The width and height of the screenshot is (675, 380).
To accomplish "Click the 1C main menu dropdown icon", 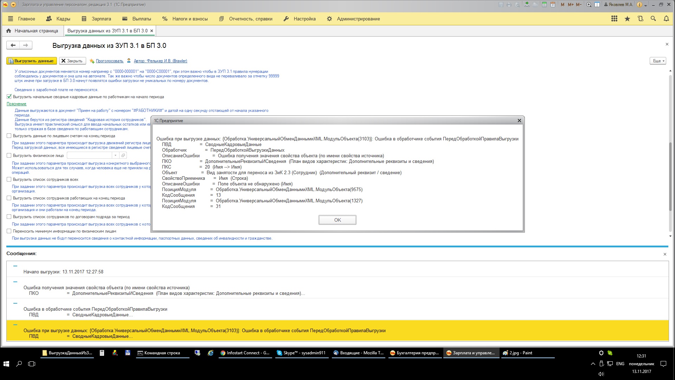I will click(13, 5).
